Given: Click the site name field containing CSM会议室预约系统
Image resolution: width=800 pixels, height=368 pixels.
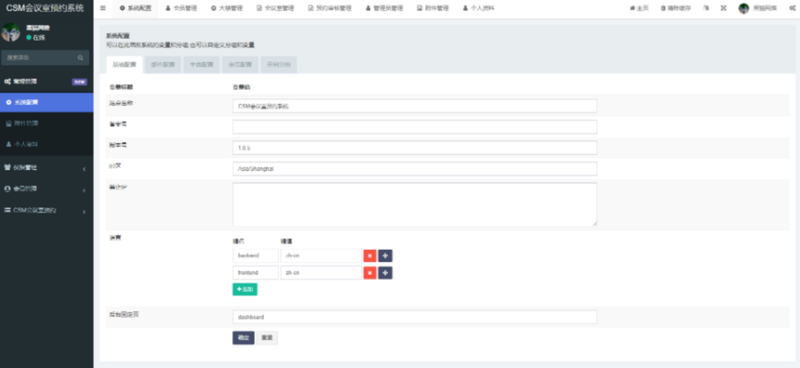Looking at the screenshot, I should [415, 106].
